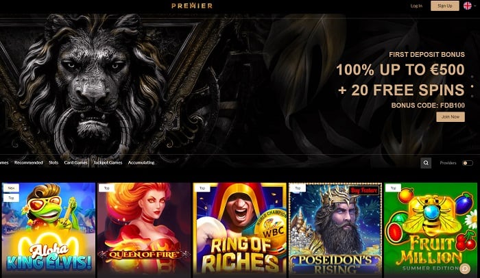Select the Jackpot Games tab
The width and height of the screenshot is (480, 278).
(x=108, y=163)
